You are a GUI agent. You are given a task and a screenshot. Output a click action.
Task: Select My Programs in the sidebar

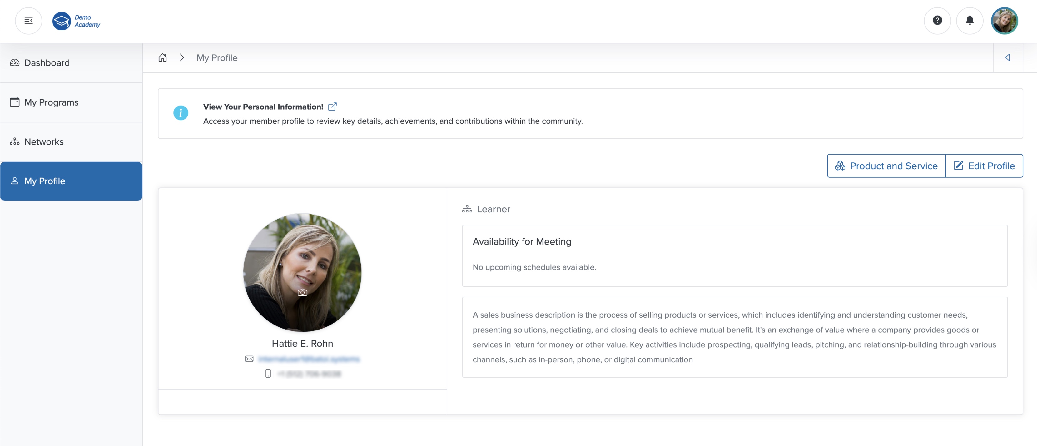[51, 102]
